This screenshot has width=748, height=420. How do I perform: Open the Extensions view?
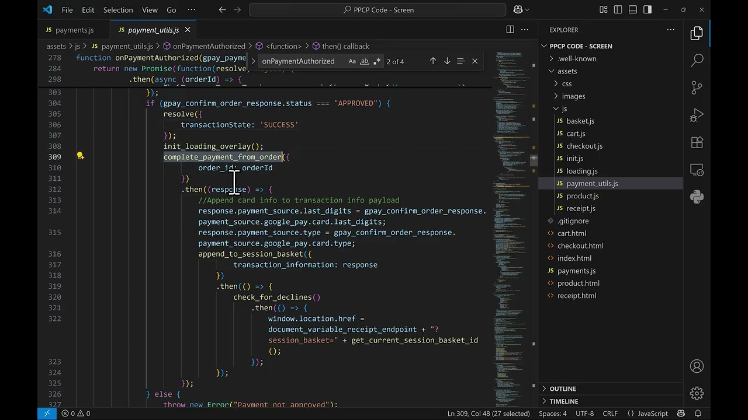click(697, 142)
